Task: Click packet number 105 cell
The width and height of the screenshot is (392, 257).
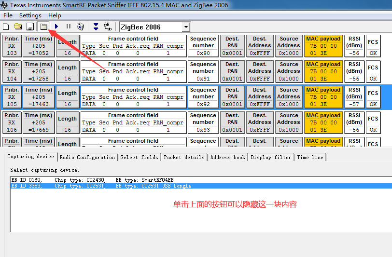Action: coord(12,97)
